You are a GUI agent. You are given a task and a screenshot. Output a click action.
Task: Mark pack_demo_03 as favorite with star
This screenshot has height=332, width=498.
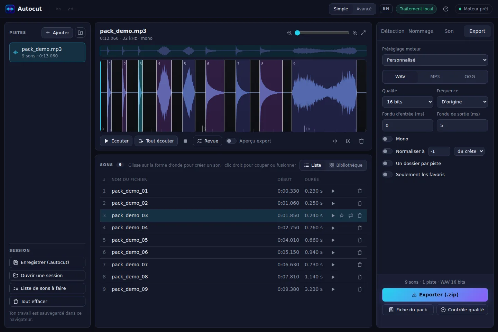[x=342, y=215]
